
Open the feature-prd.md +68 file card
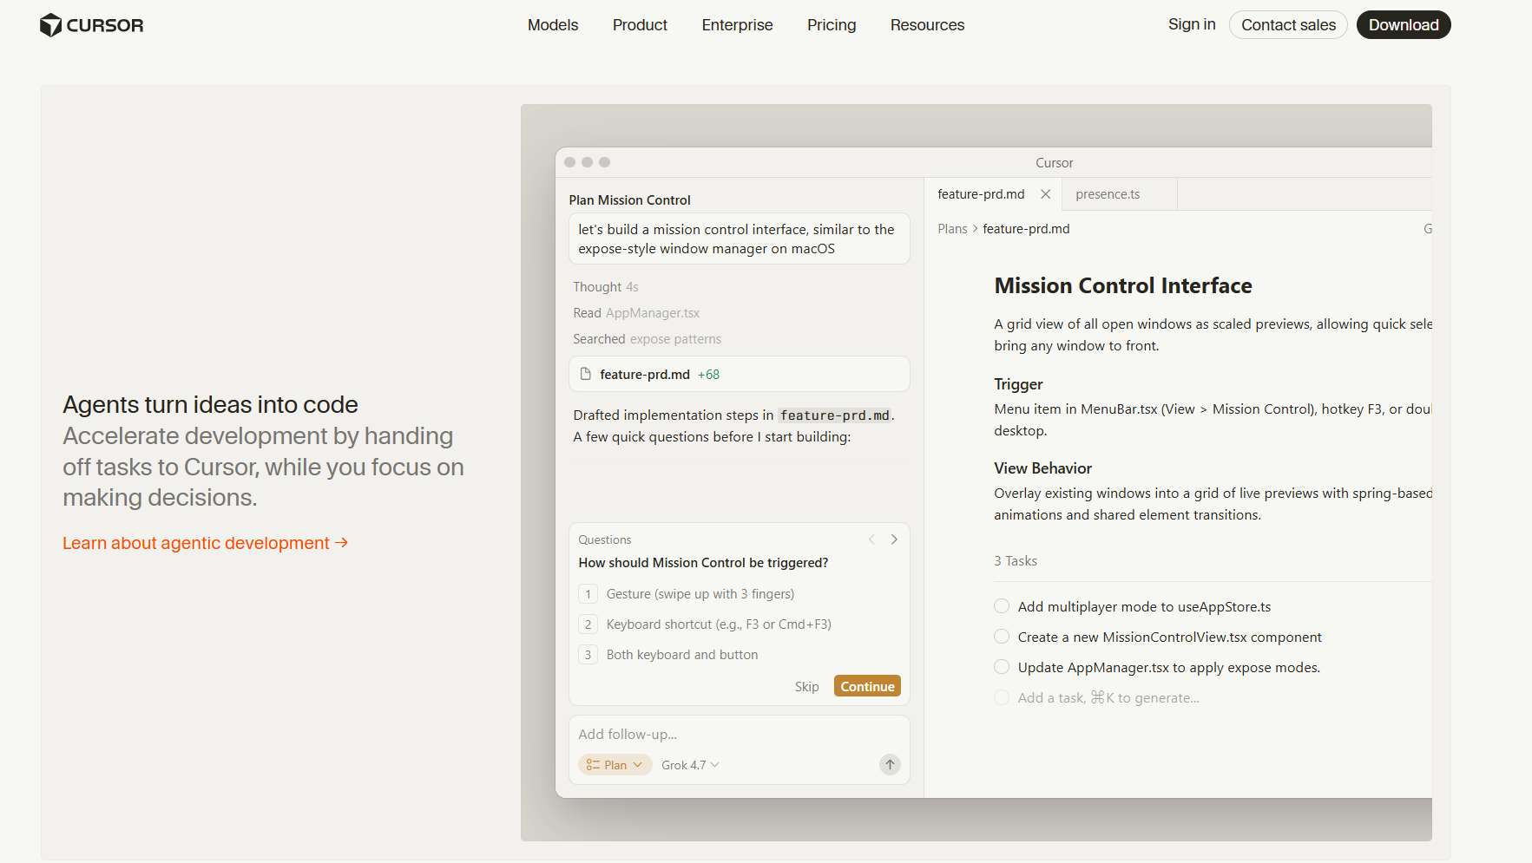pyautogui.click(x=739, y=374)
